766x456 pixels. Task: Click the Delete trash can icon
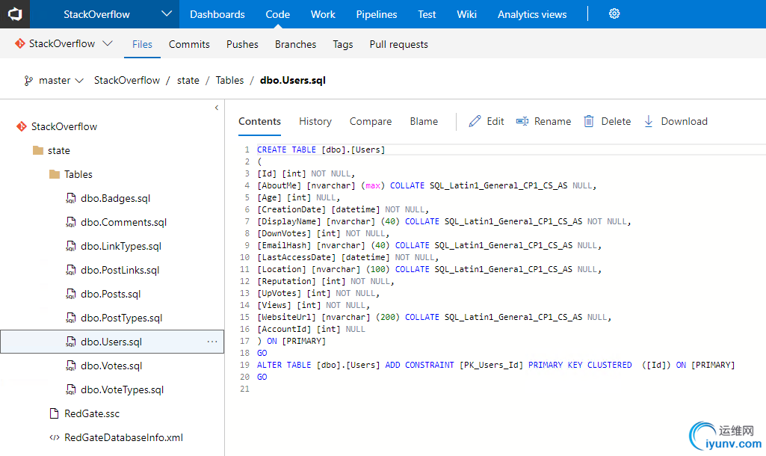pyautogui.click(x=589, y=121)
